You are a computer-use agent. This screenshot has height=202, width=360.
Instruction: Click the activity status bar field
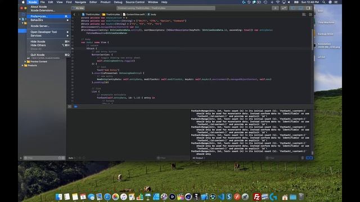coord(166,8)
